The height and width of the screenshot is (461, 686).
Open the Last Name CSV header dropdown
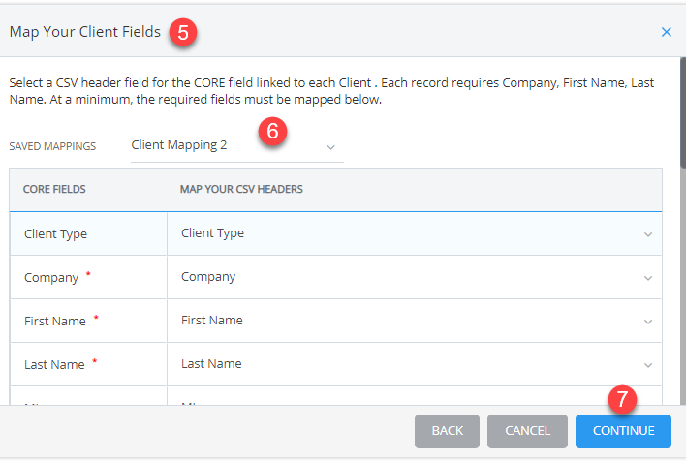pyautogui.click(x=415, y=364)
